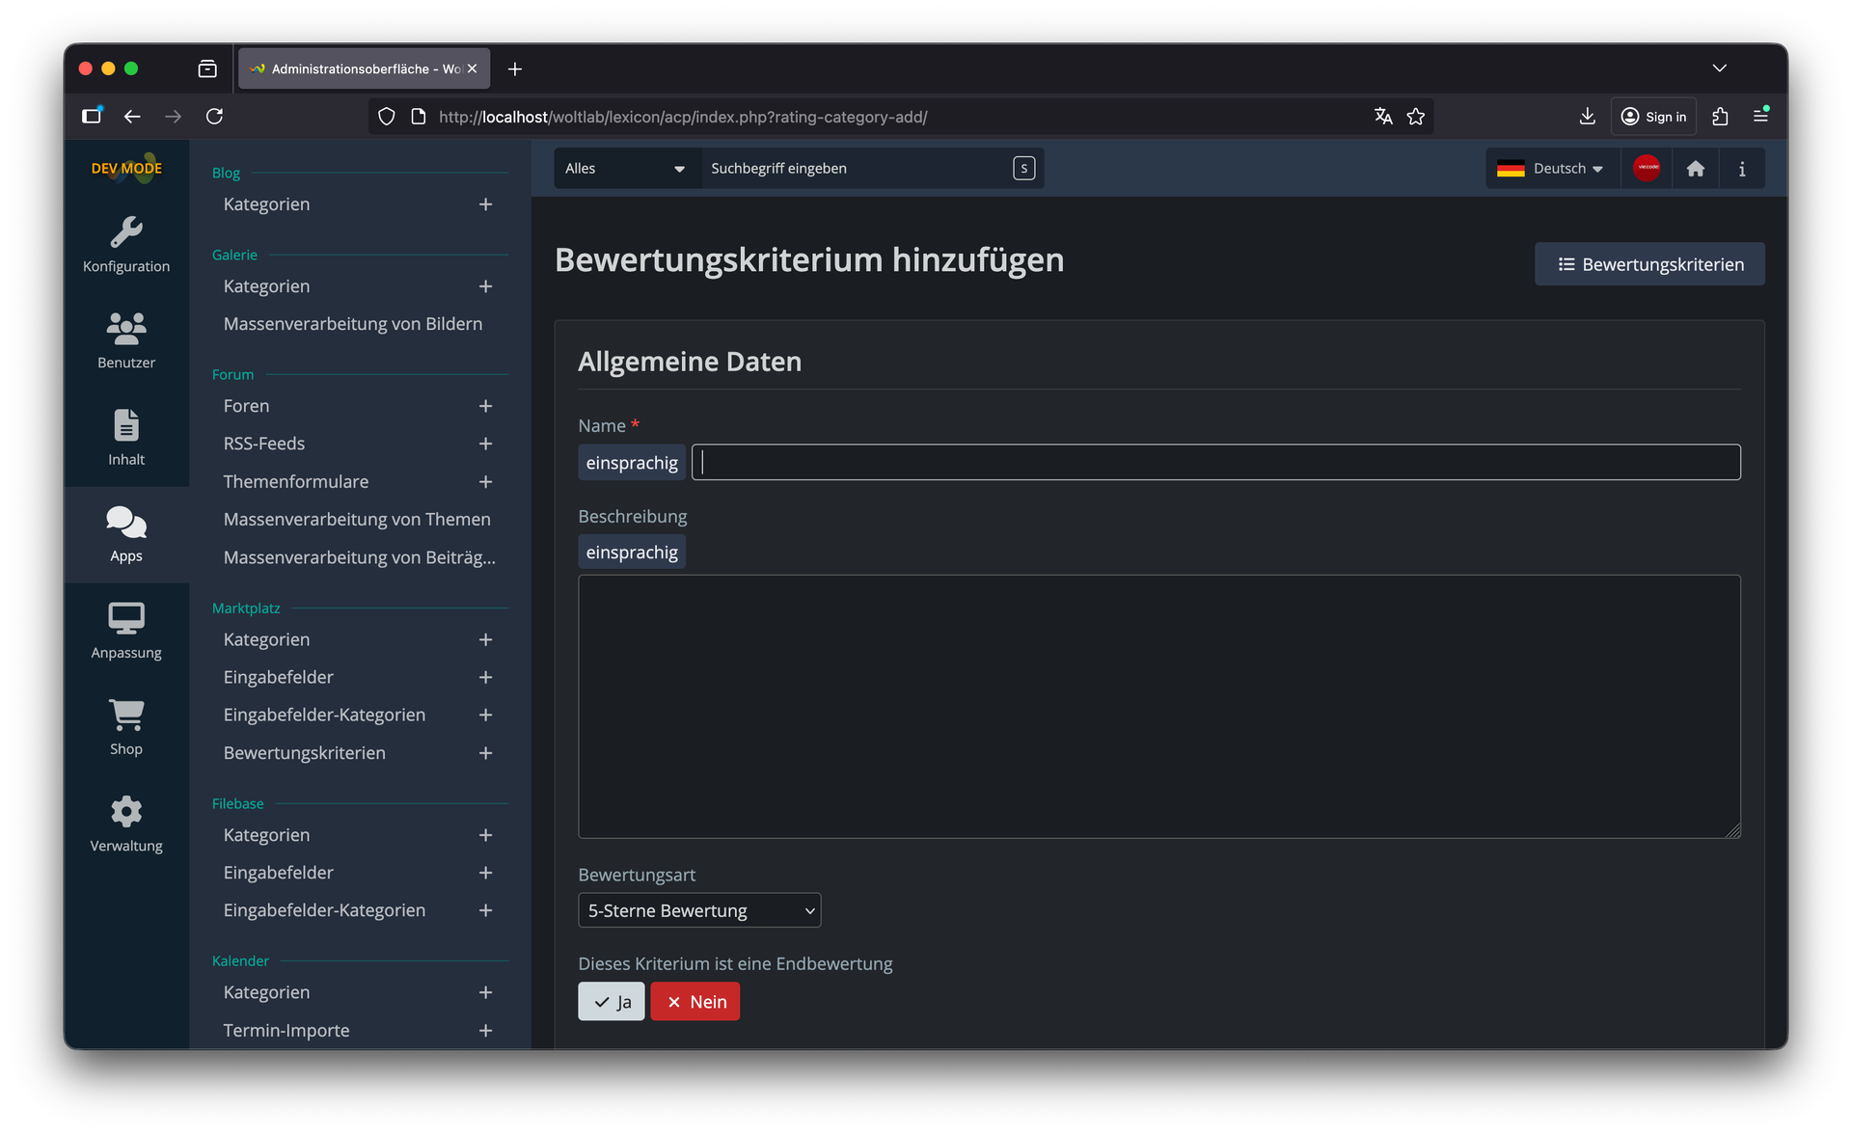Open Bewertungskriterien under Marktplatz menu

pyautogui.click(x=305, y=753)
